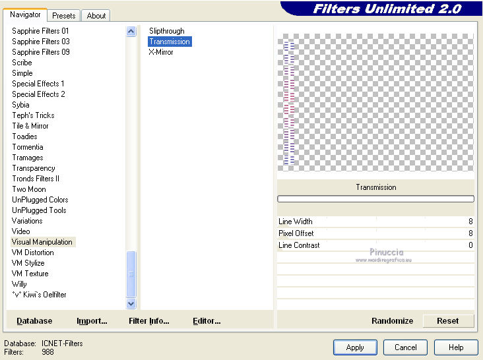Select UnPlugged Tools category
Screen dimensions: 483x360
(39, 210)
